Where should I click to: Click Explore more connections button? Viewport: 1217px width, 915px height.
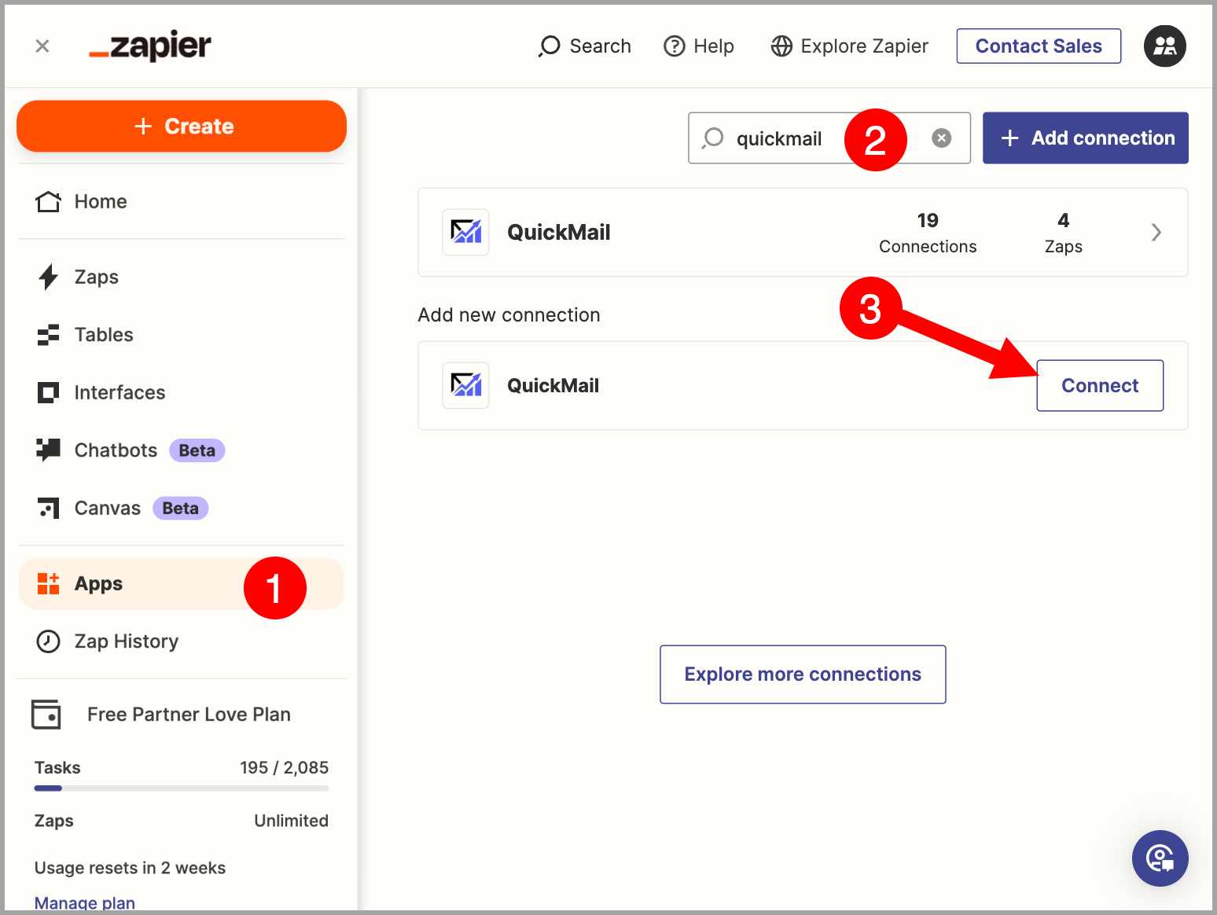[x=803, y=674]
